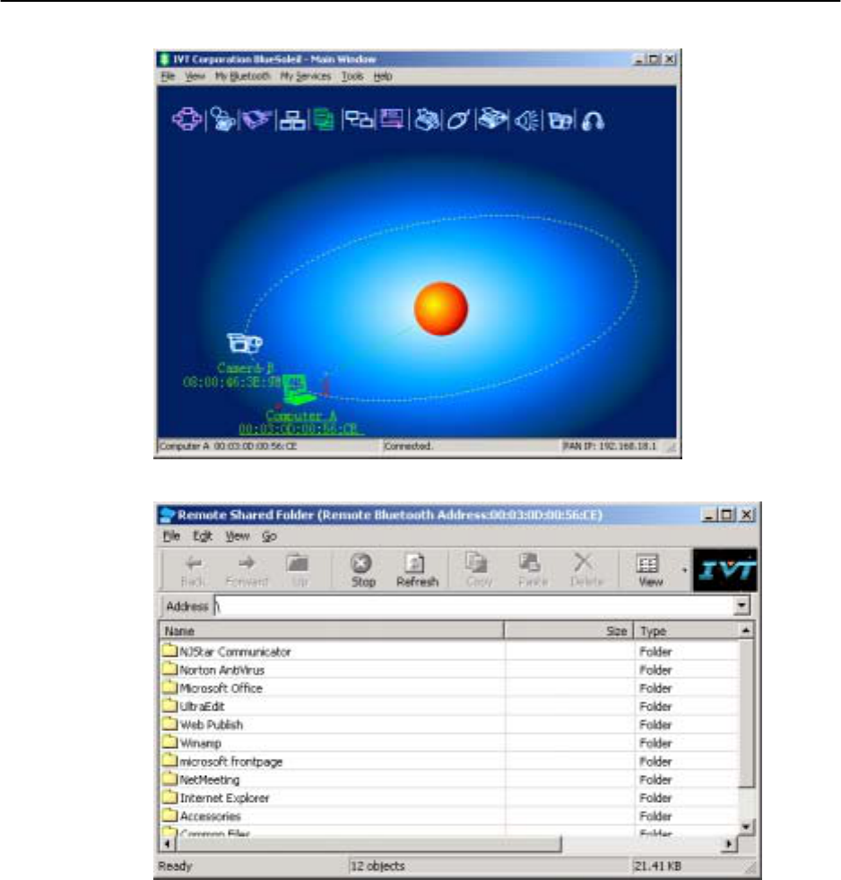Click the IVT logo in toolbar
This screenshot has height=880, width=841.
(x=724, y=571)
